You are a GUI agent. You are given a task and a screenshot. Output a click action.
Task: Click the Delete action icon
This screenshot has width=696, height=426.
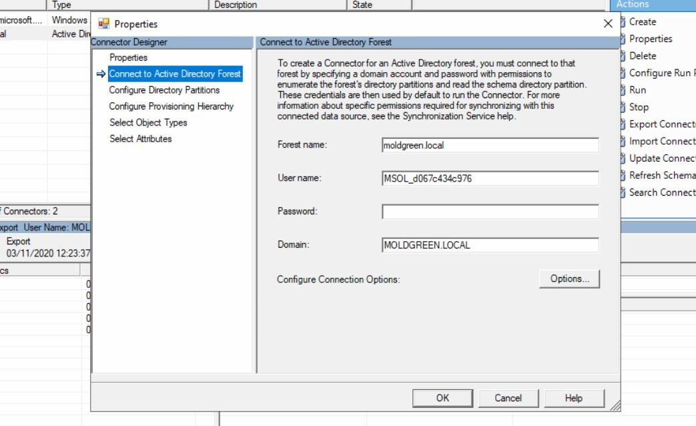(623, 56)
